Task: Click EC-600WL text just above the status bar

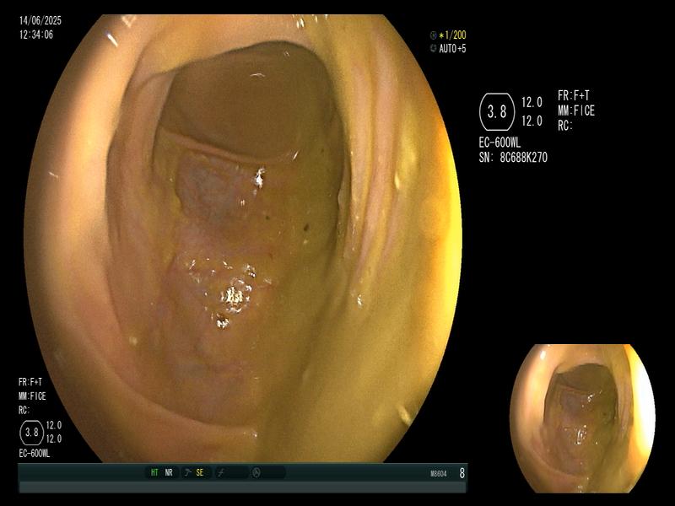Action: [35, 454]
